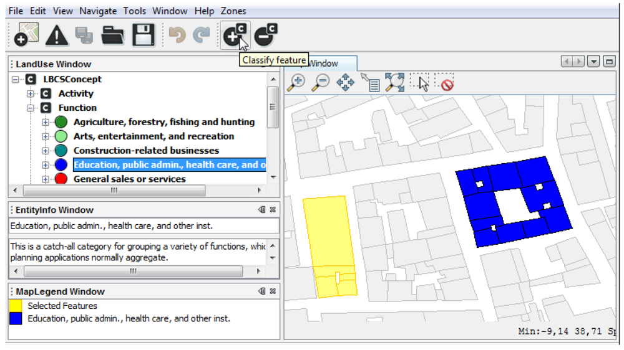Click the greyed copy layers icon
Screen dimensions: 624x350
pos(84,35)
